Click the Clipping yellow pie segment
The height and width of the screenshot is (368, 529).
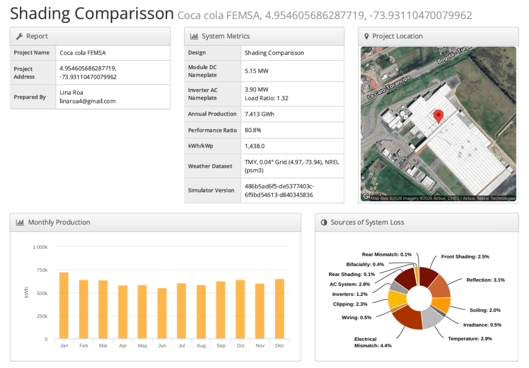coord(396,299)
